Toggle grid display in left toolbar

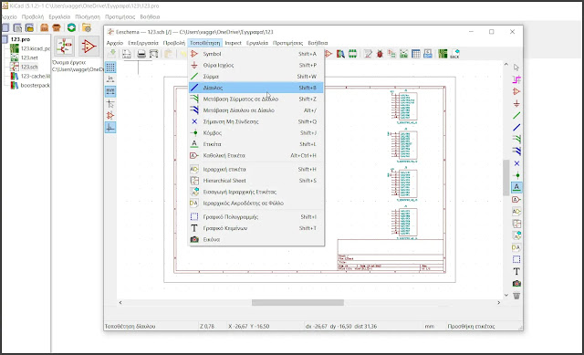pyautogui.click(x=110, y=68)
